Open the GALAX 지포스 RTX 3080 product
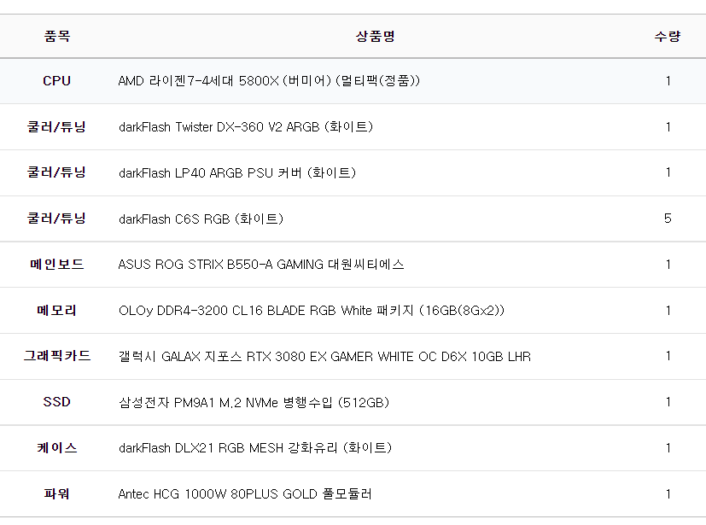 [x=324, y=356]
